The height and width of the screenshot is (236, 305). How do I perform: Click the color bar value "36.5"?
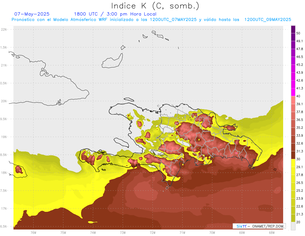pos(300,120)
